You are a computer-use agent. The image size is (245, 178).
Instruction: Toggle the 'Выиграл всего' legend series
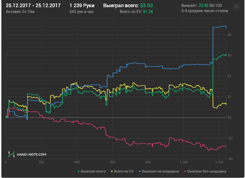[x=92, y=171]
